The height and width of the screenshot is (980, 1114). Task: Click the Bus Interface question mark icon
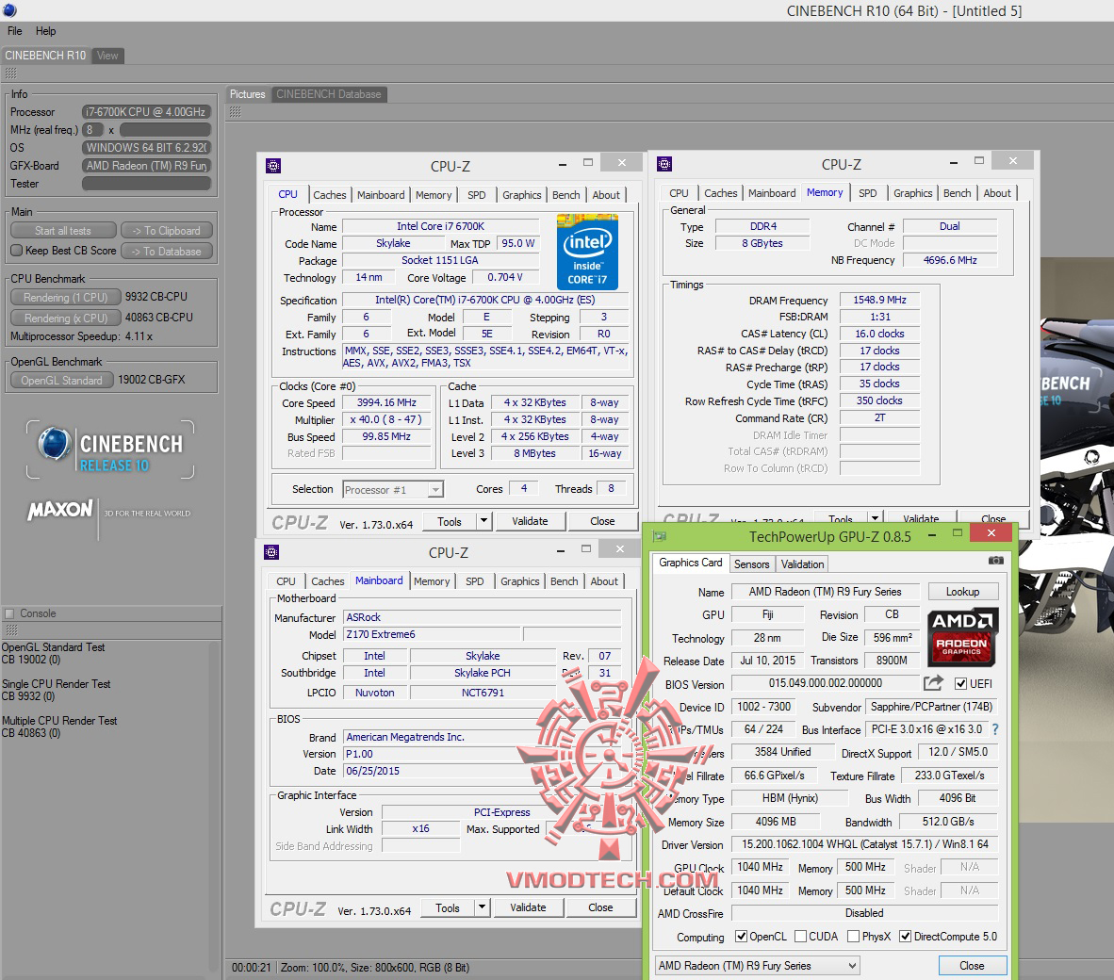pos(994,729)
